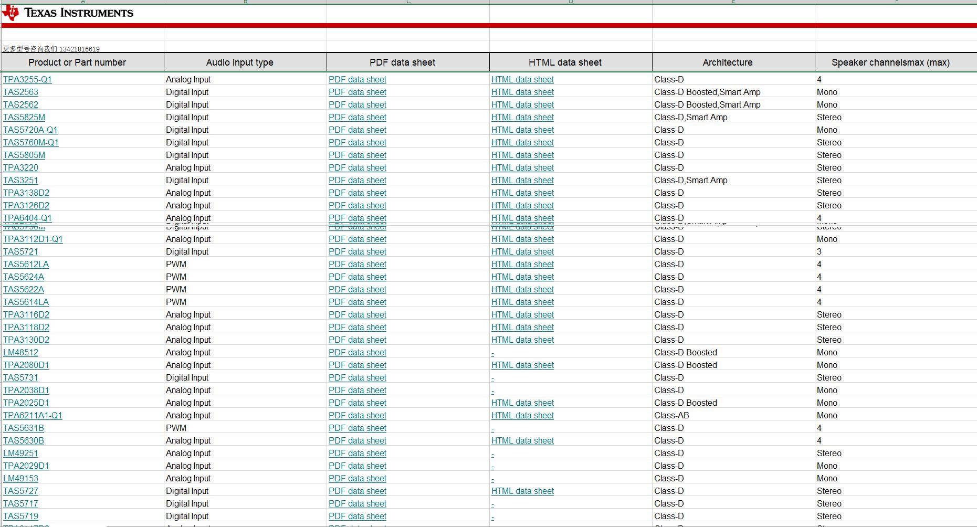The width and height of the screenshot is (977, 527).
Task: Open HTML data sheet for TPA3220
Action: (x=522, y=168)
